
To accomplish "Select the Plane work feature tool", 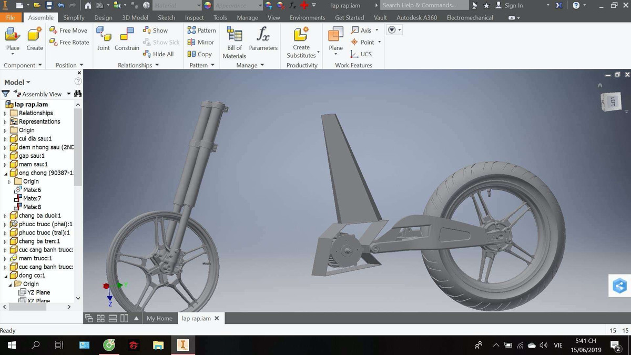I will [x=335, y=39].
